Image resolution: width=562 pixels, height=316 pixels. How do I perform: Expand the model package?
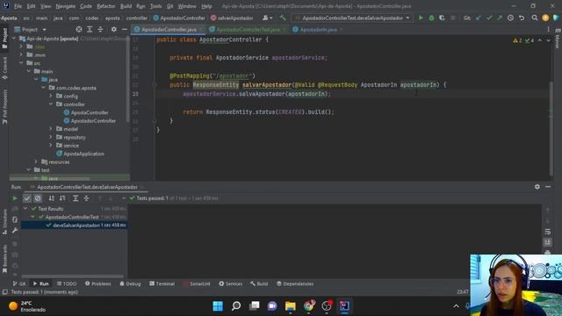(x=51, y=129)
